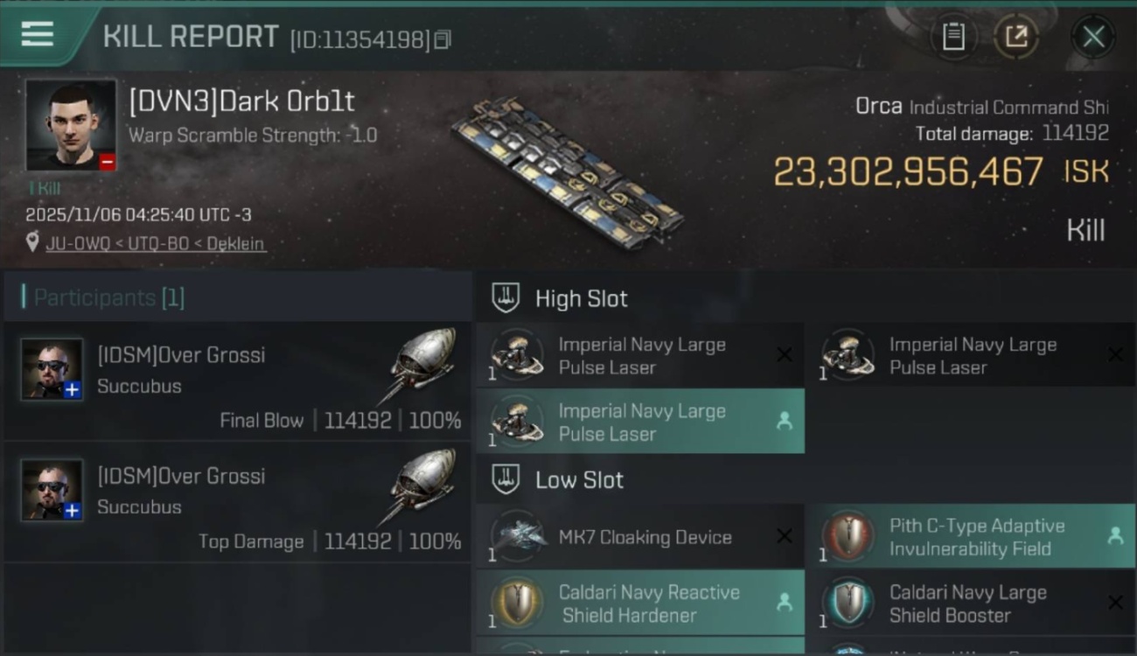Click the clipboard report icon
1137x656 pixels.
952,37
